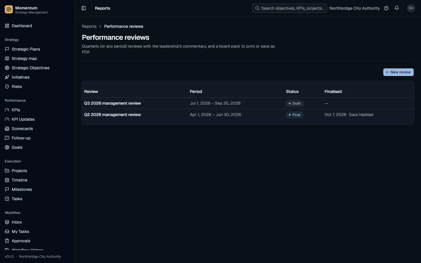
Task: Click the Momentum compass logo icon
Action: point(9,10)
